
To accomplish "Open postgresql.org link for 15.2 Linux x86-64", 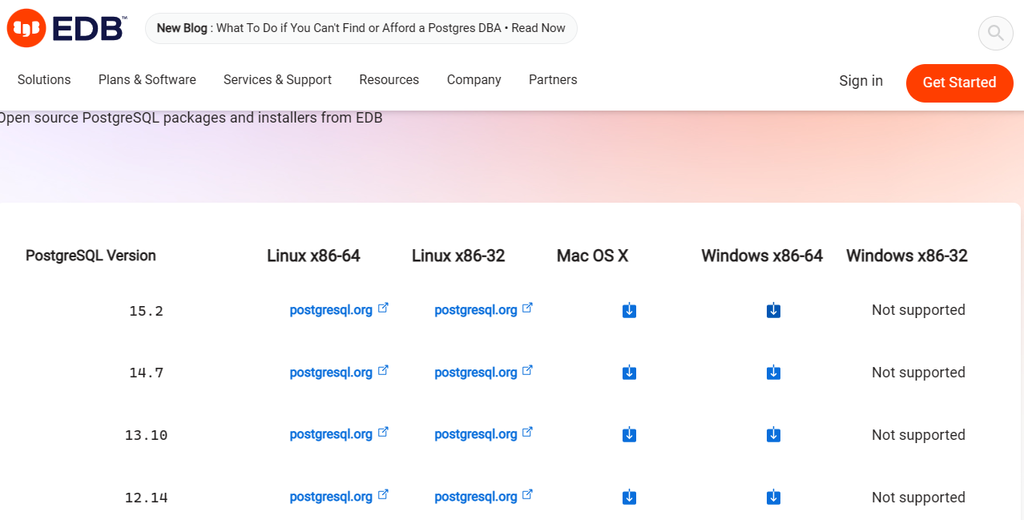I will (339, 310).
